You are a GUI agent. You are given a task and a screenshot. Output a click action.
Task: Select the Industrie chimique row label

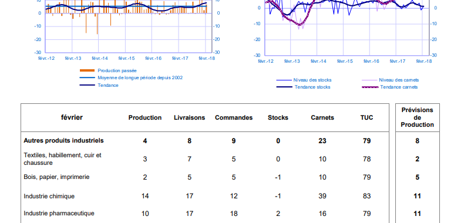(49, 197)
